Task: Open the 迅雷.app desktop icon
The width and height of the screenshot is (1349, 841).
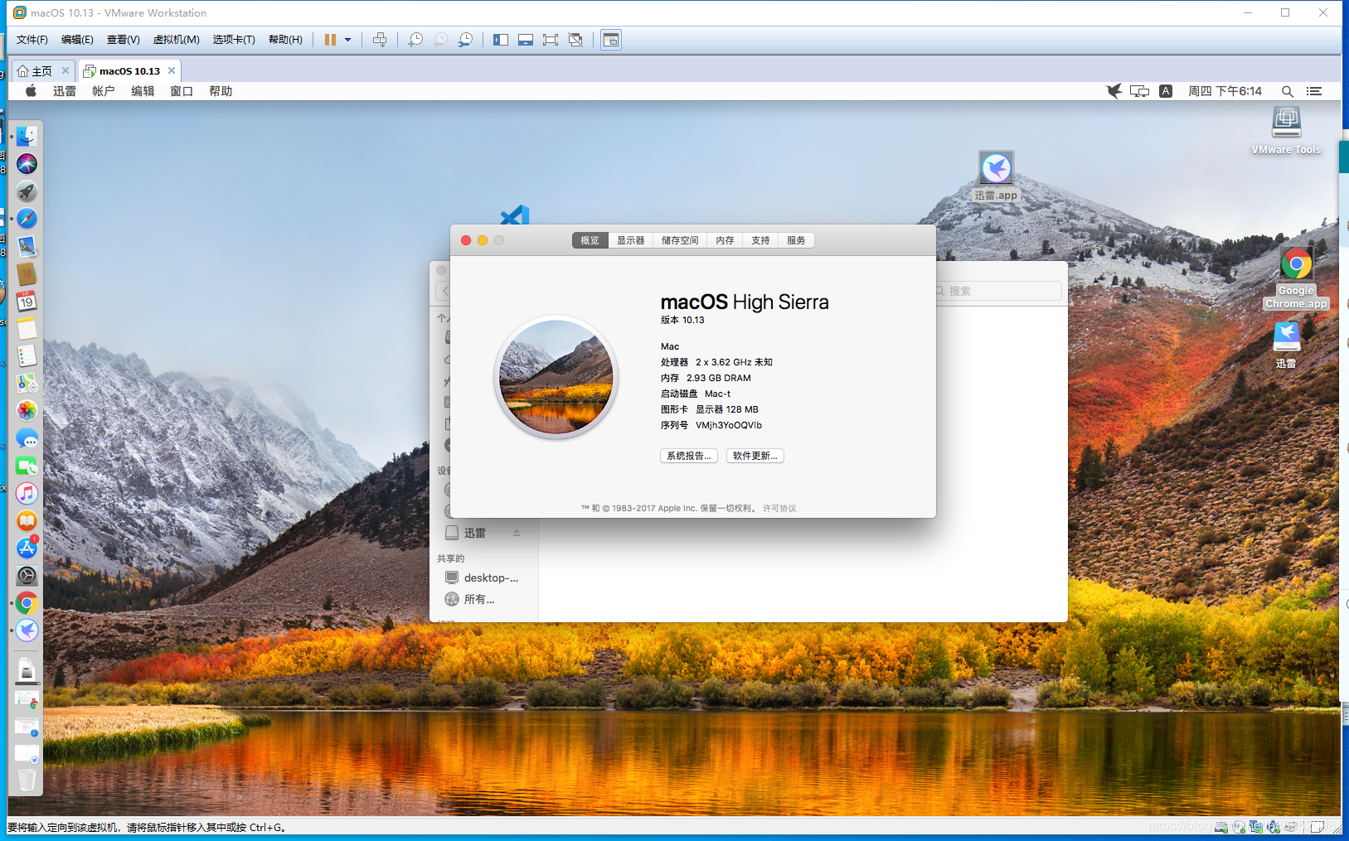Action: click(x=996, y=176)
